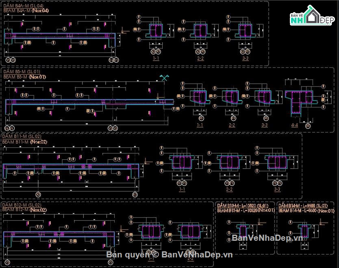This screenshot has width=339, height=268.
Task: Pick the X2 grid bubble under beam B11-M elevation
Action: (x=38, y=194)
